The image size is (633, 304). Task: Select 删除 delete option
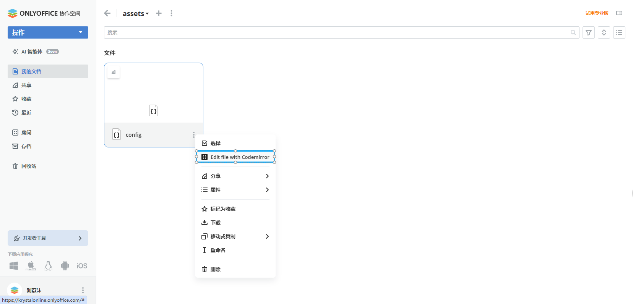pos(235,269)
